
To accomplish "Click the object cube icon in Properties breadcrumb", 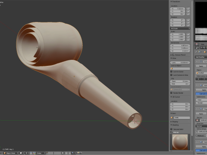I will pos(205,52).
